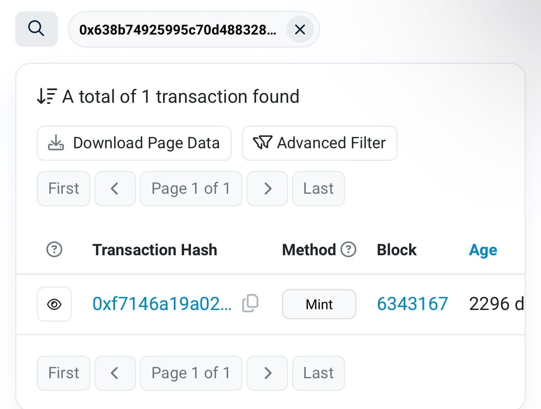This screenshot has height=409, width=541.
Task: Click the bottom previous page chevron
Action: 115,373
